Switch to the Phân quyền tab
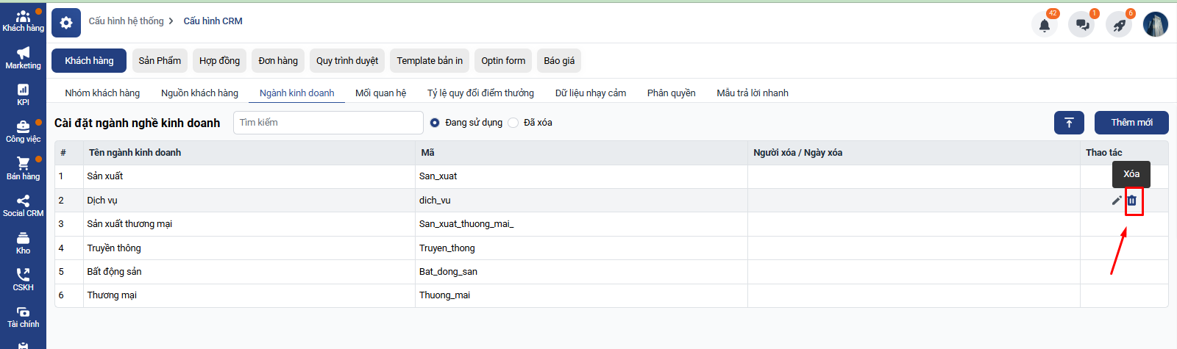1177x349 pixels. [671, 93]
